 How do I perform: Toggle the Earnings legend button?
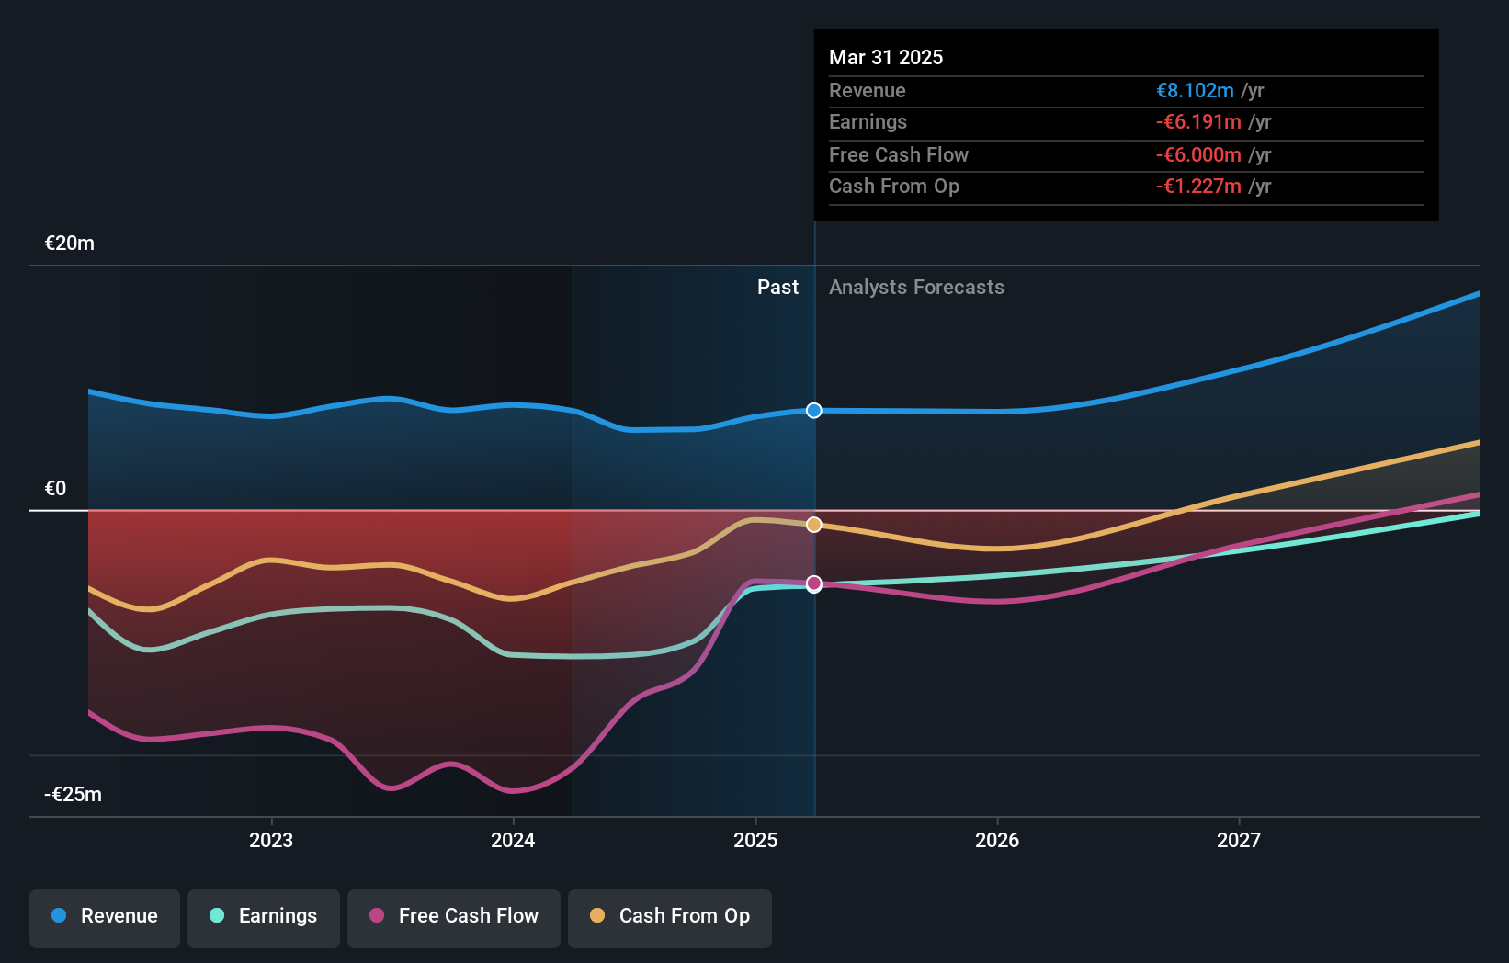[x=264, y=918]
